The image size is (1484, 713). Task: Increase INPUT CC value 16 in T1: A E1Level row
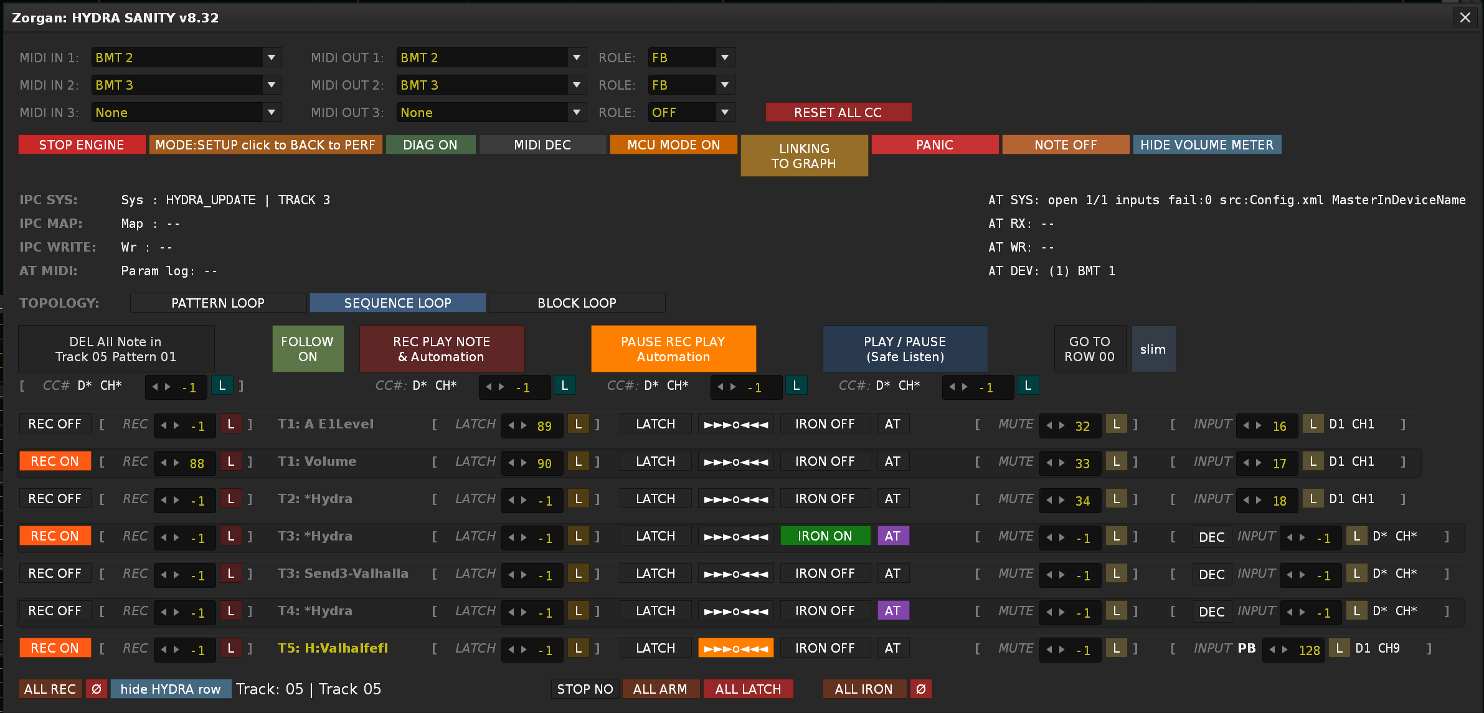(x=1259, y=425)
